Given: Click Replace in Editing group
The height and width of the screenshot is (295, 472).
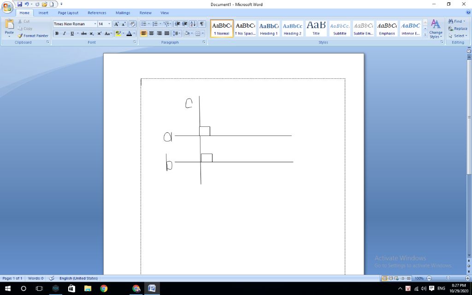Looking at the screenshot, I should tap(458, 29).
